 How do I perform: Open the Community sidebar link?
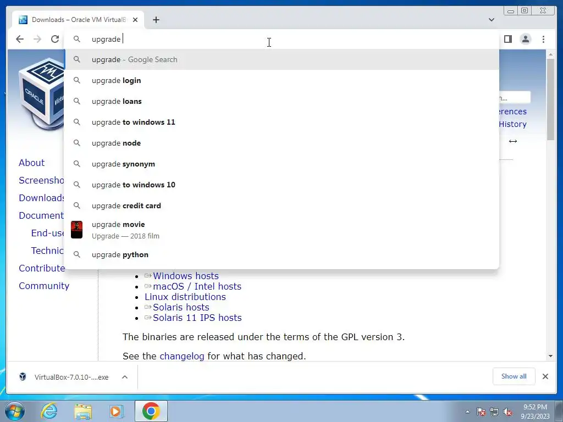point(44,286)
